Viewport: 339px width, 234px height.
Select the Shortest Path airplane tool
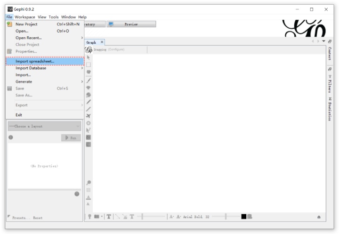click(x=88, y=116)
